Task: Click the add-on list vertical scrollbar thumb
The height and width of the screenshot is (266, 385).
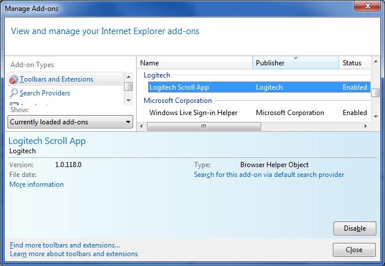Action: (376, 93)
